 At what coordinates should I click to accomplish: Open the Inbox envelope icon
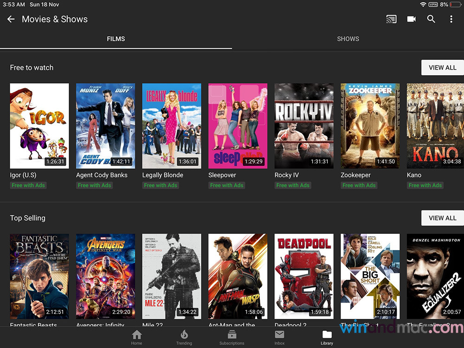(x=279, y=337)
